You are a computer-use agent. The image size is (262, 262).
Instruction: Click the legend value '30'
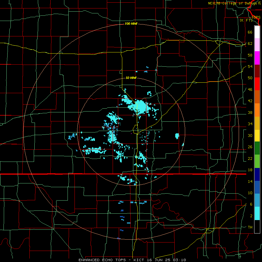click(250, 135)
